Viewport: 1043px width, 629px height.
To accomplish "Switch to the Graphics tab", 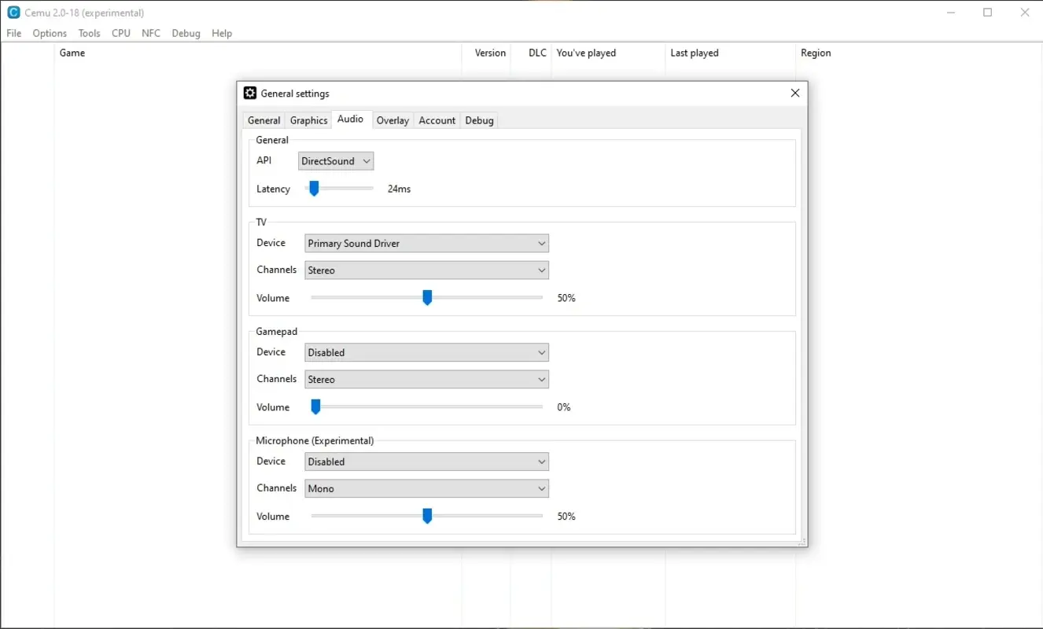I will tap(308, 120).
